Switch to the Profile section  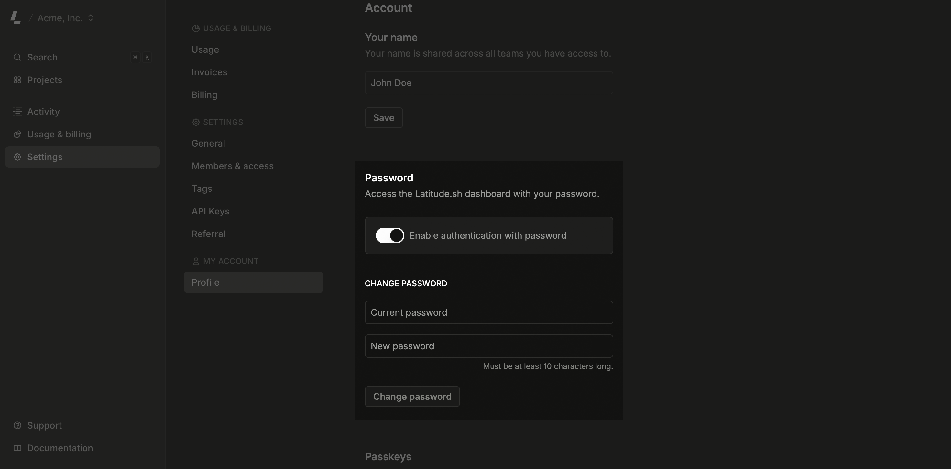[205, 282]
